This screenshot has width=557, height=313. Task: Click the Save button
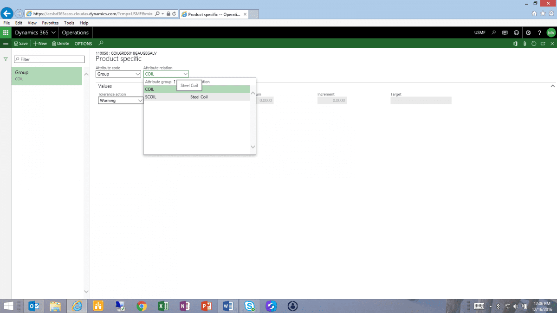pos(21,44)
